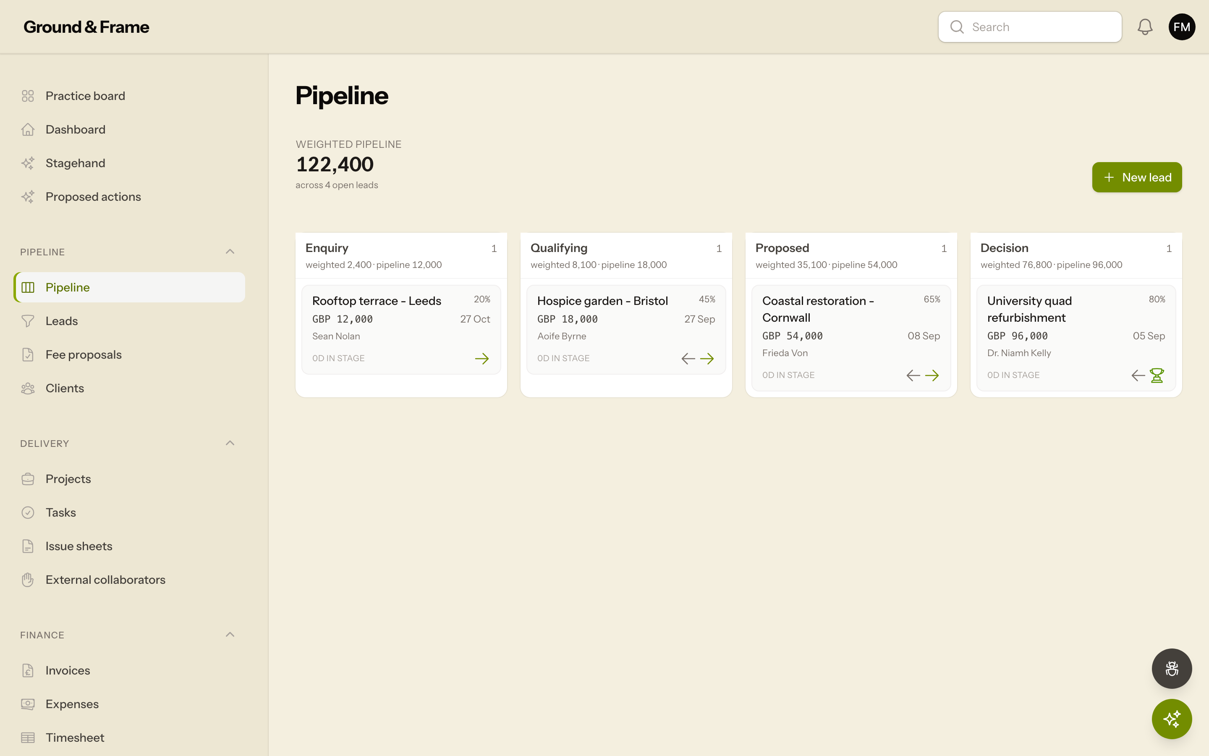Open the bug report floating button
The image size is (1209, 756).
click(1172, 669)
